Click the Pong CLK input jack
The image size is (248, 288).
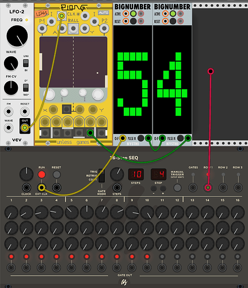(62, 16)
